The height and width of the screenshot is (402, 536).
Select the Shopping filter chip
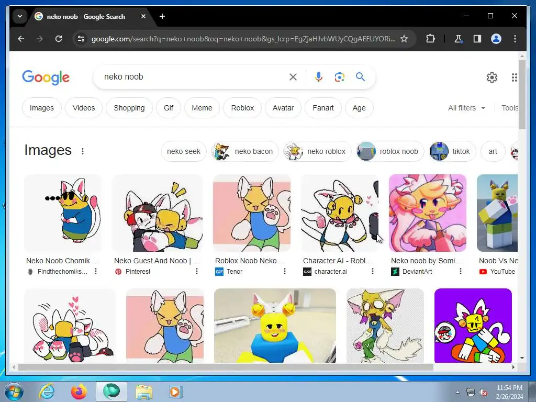pyautogui.click(x=129, y=108)
